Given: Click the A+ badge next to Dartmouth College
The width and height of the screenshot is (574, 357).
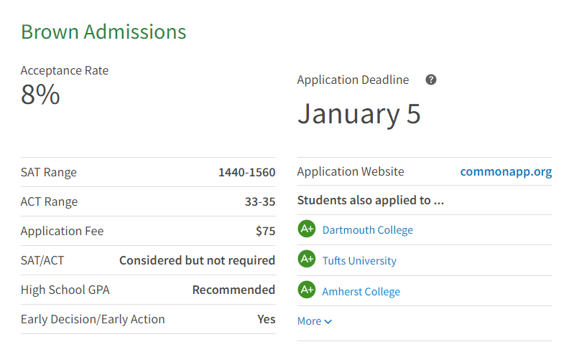Looking at the screenshot, I should (x=307, y=229).
